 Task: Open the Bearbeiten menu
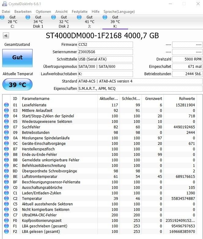click(x=23, y=12)
